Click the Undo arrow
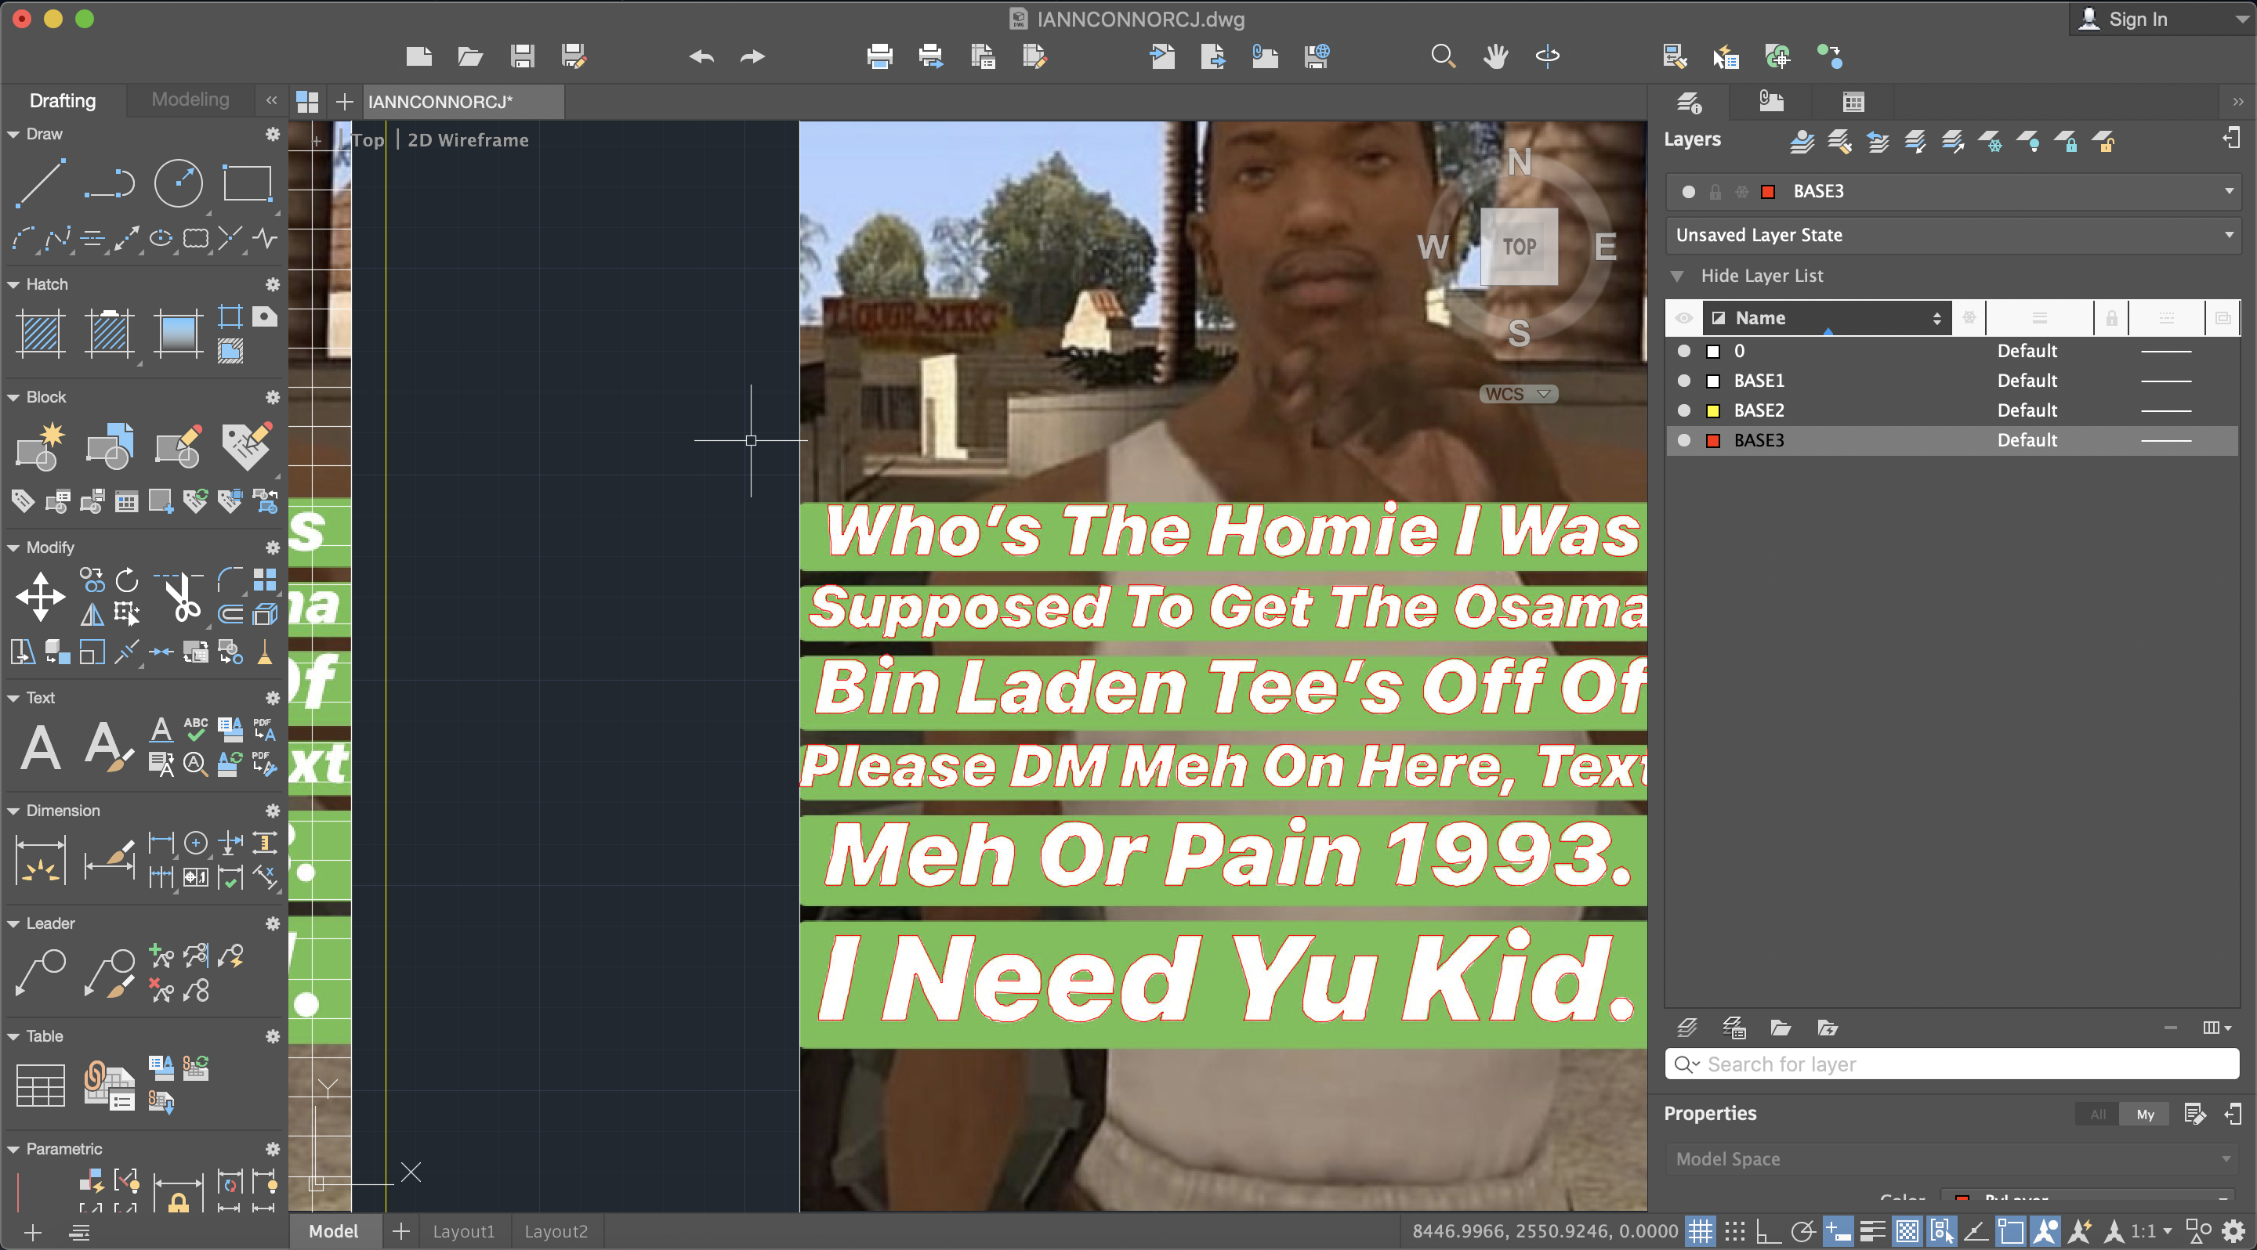Screen dimensions: 2257x1250 (701, 57)
